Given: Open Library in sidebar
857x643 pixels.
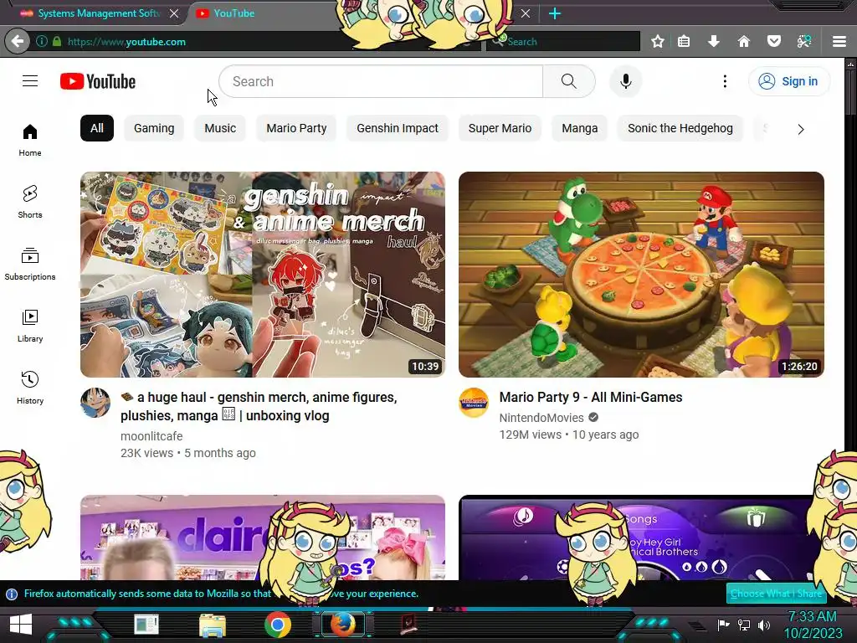Looking at the screenshot, I should point(30,326).
